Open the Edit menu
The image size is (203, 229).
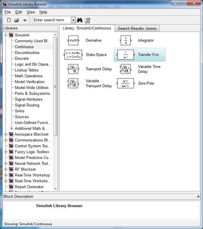(19, 12)
